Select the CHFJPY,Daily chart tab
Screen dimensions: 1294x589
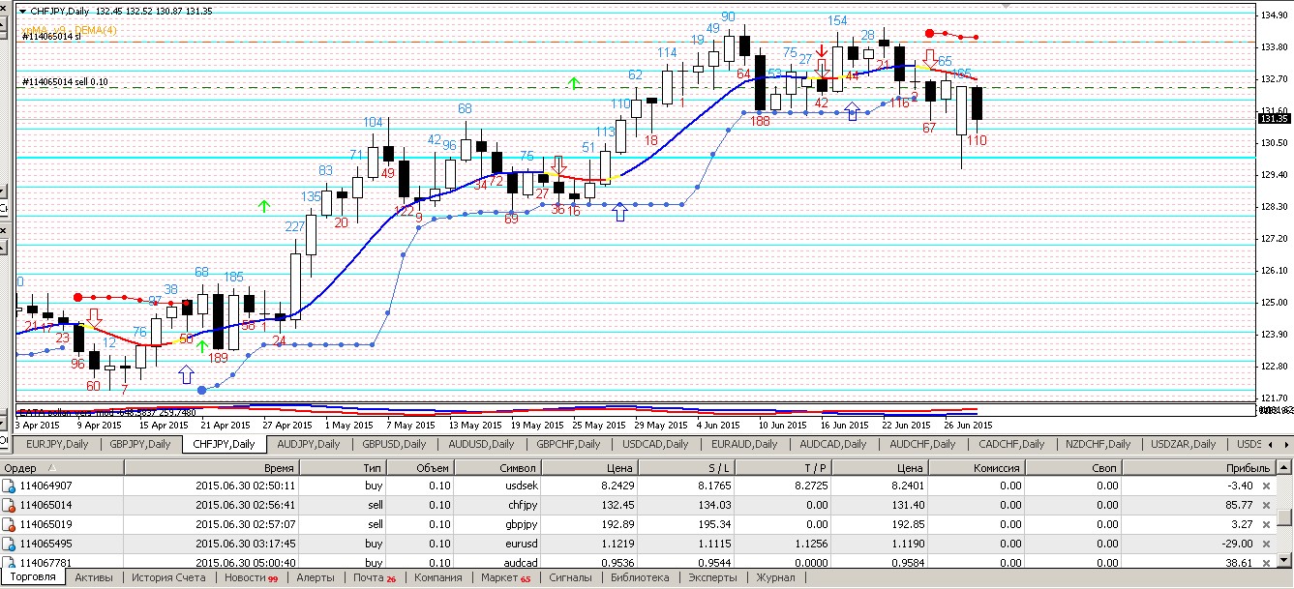(224, 444)
